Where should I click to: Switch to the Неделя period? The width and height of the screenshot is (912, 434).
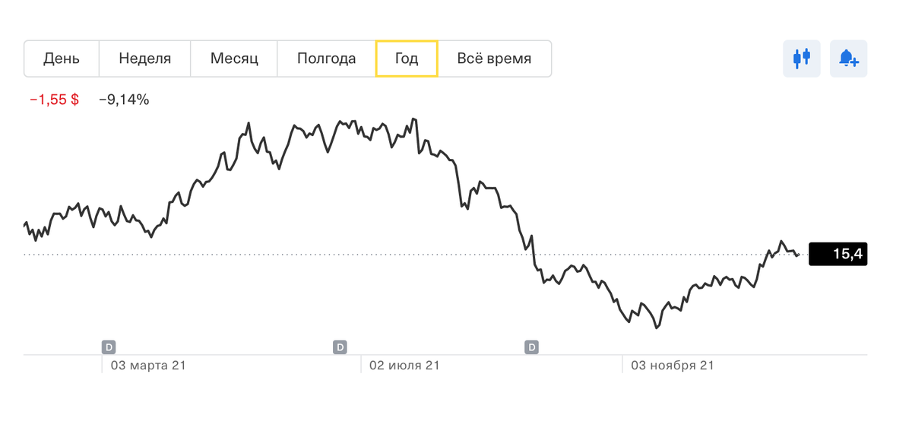tap(145, 59)
